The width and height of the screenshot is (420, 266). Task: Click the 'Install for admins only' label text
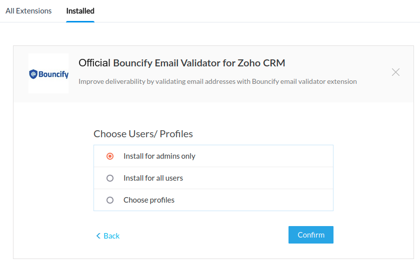[159, 156]
